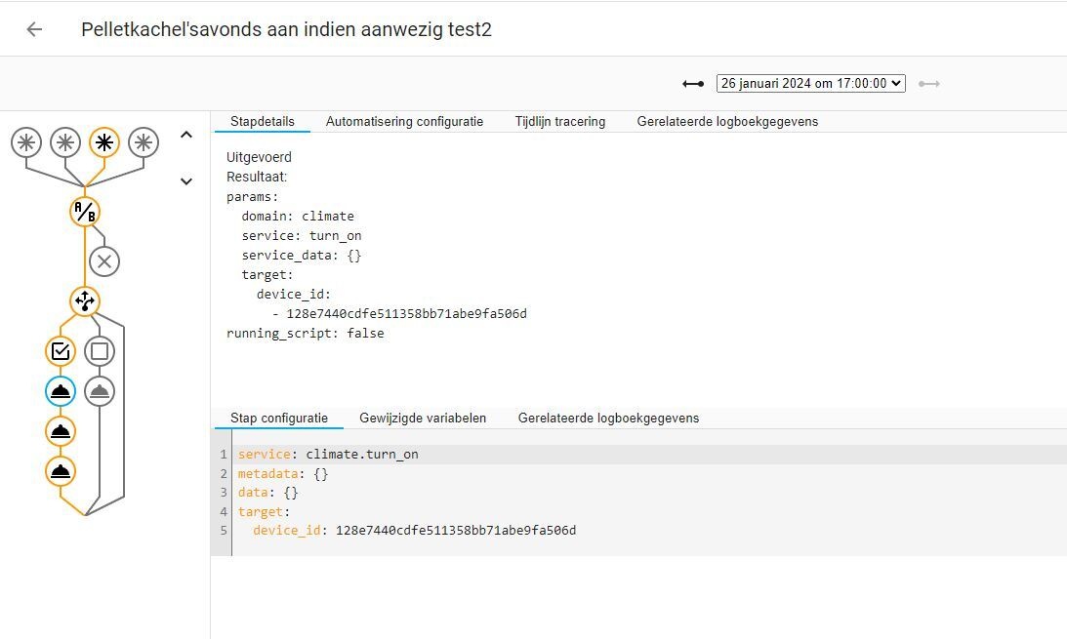
Task: Click the grey service call node in the right branch
Action: (99, 390)
